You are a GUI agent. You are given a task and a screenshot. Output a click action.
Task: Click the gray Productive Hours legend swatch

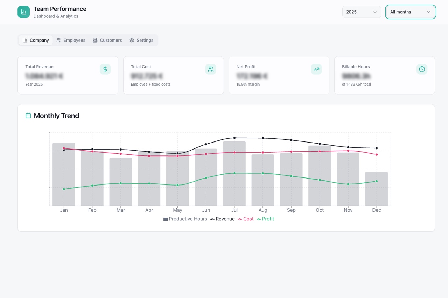coord(165,219)
